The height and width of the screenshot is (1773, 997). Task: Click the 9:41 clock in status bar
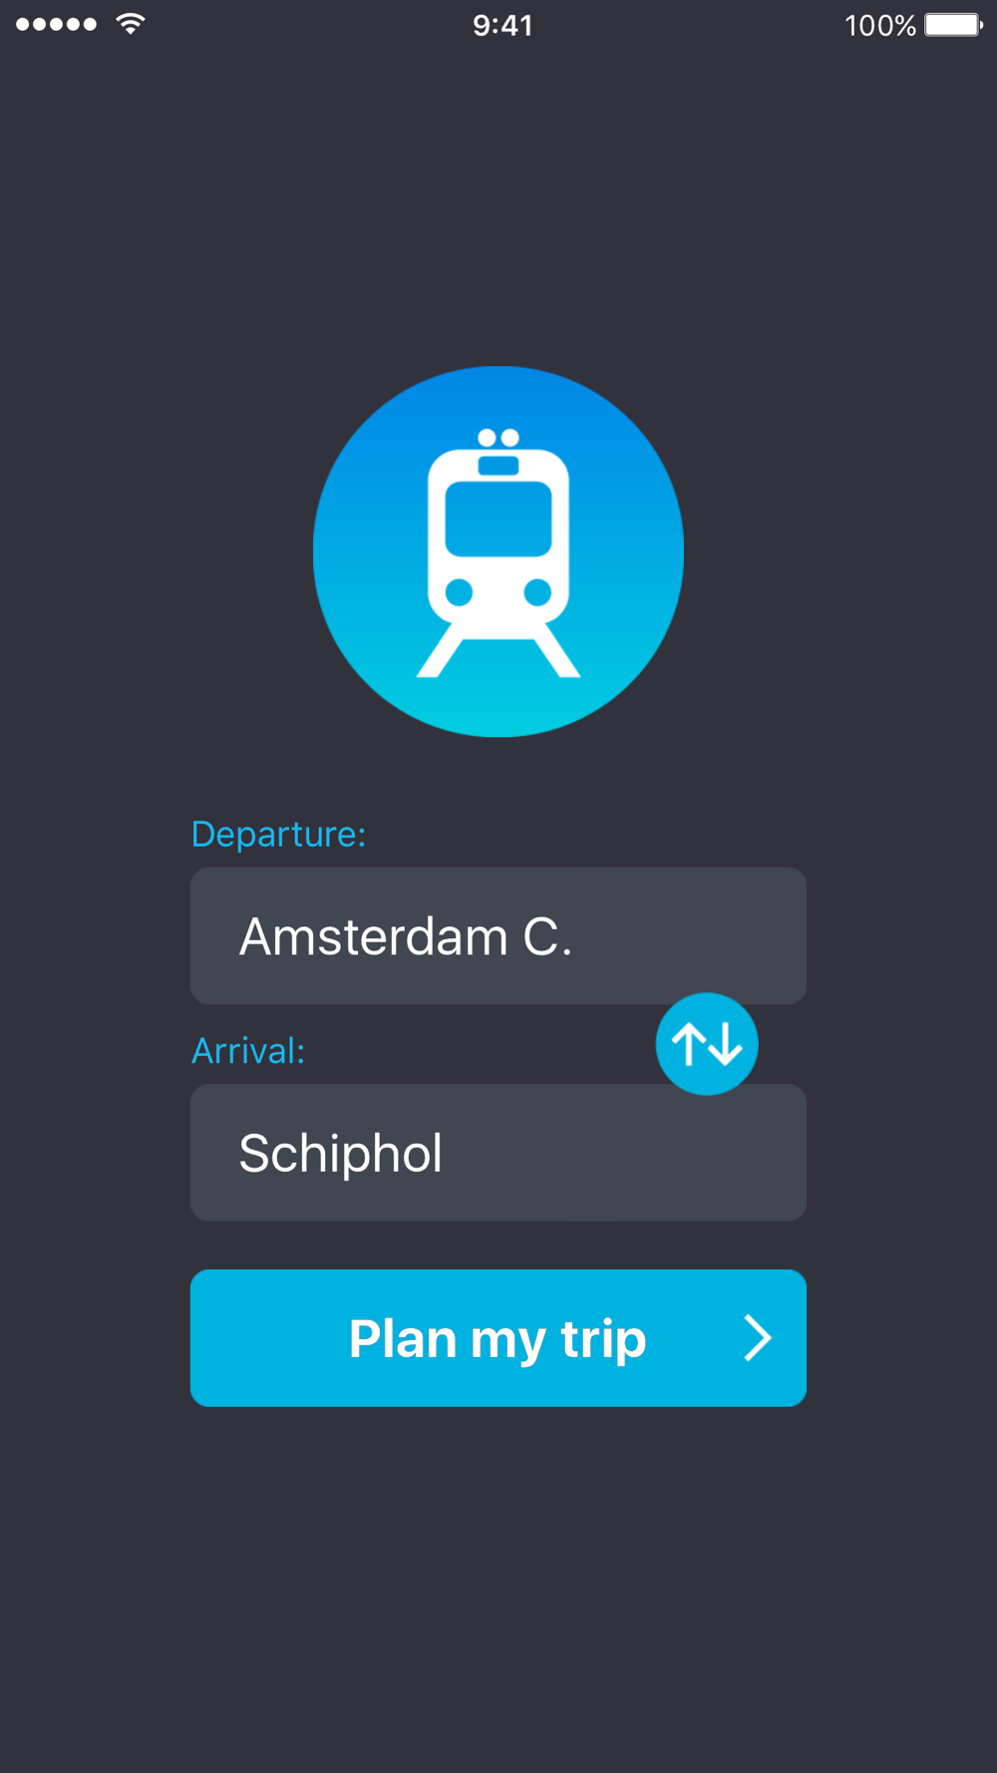(502, 25)
